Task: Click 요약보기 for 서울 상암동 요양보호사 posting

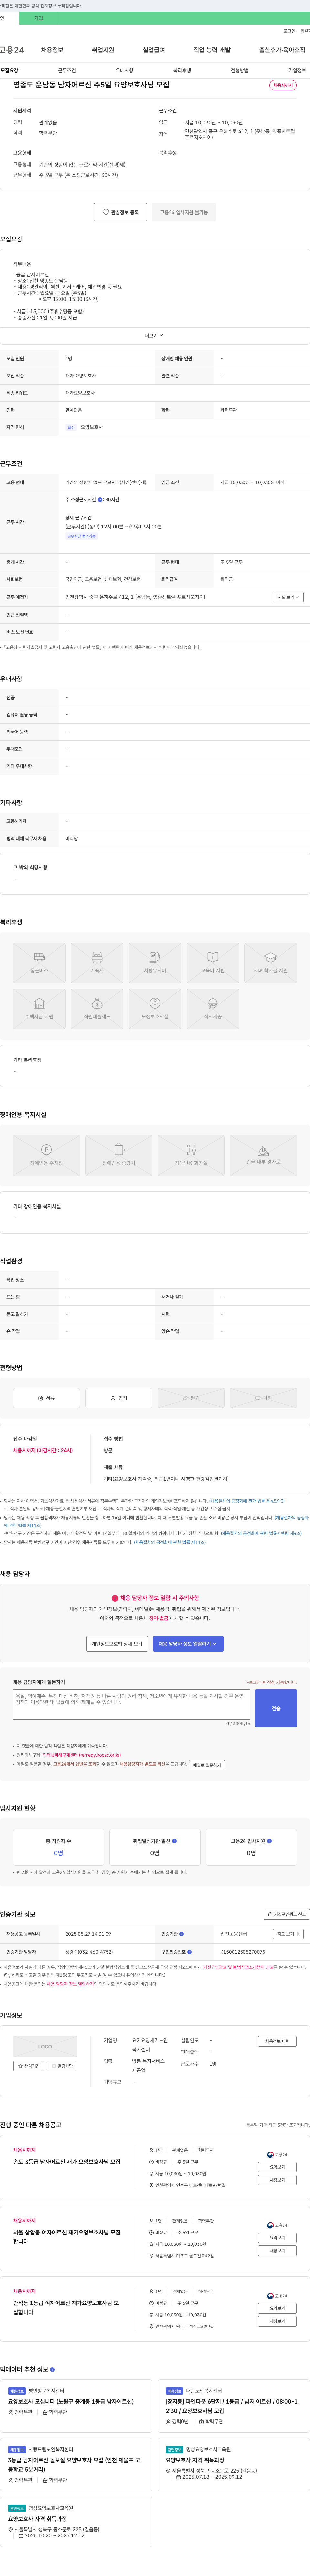Action: click(x=277, y=2238)
